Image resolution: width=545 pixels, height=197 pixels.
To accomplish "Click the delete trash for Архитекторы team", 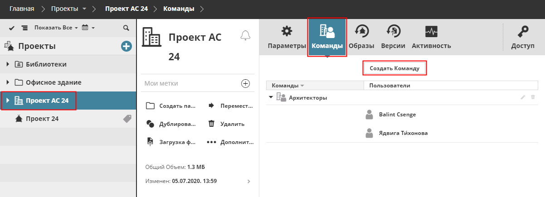I will 533,97.
